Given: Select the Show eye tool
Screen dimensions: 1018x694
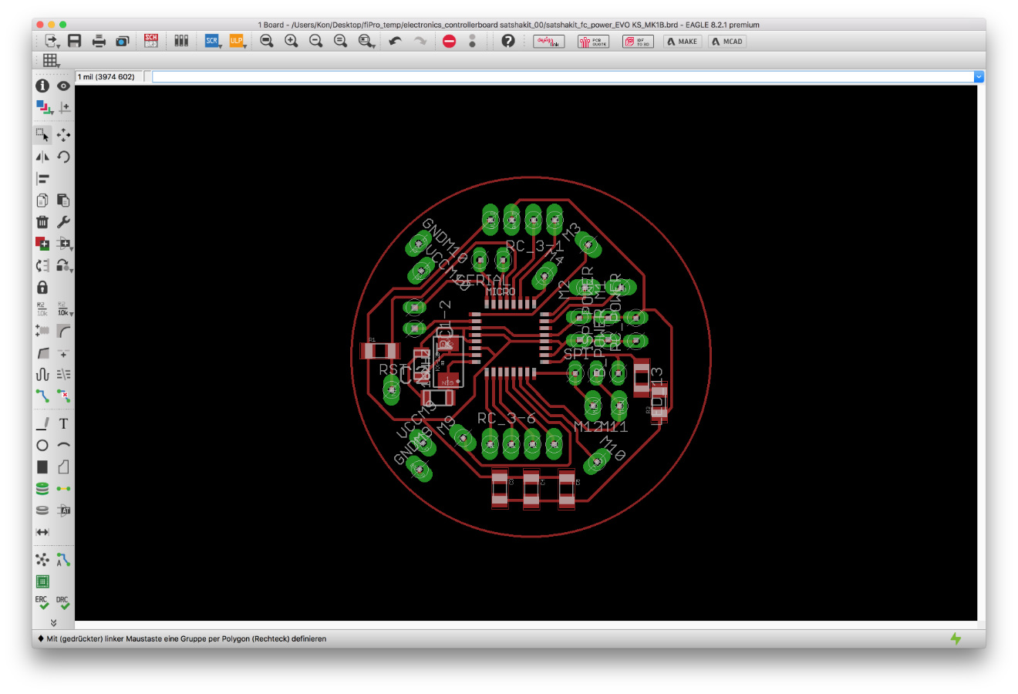Looking at the screenshot, I should pyautogui.click(x=63, y=86).
